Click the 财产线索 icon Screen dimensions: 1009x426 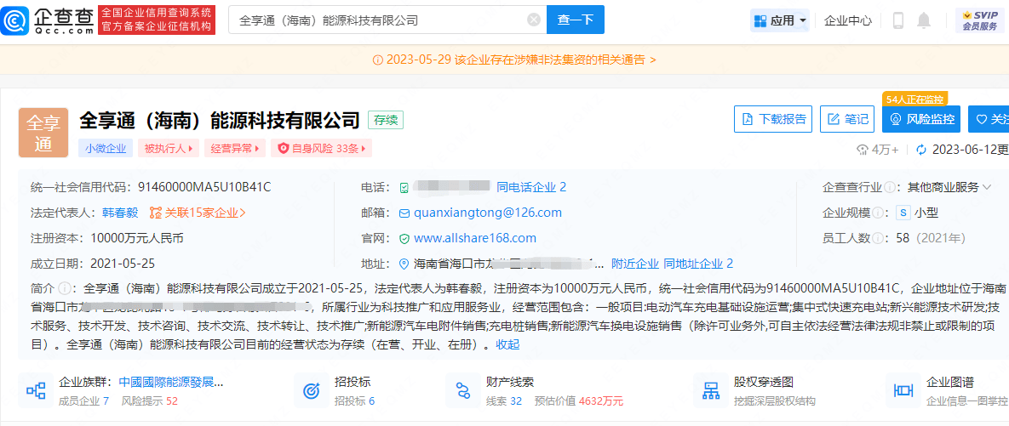coord(462,389)
